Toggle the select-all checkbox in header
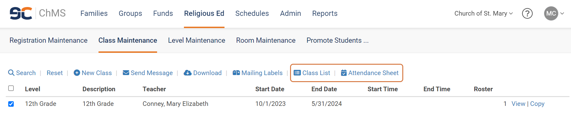The width and height of the screenshot is (571, 119). [11, 88]
